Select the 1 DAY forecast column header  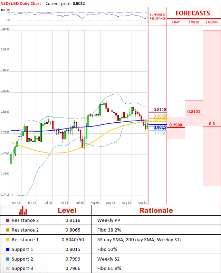click(x=175, y=22)
